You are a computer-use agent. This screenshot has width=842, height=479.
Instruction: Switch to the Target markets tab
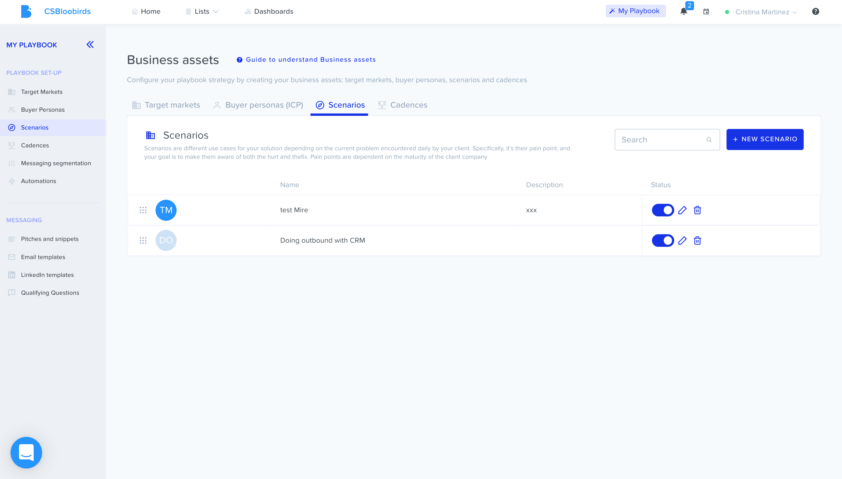(x=166, y=105)
